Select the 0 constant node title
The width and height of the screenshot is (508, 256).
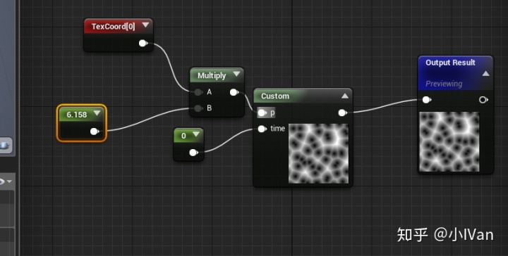point(183,136)
